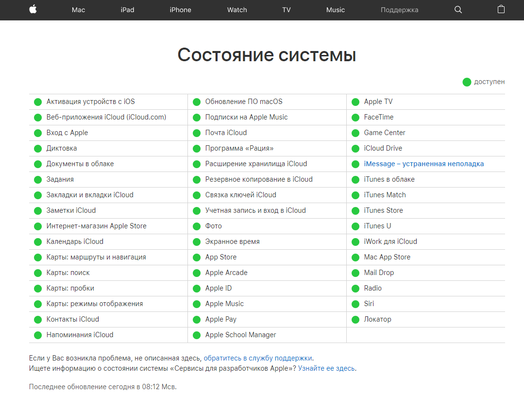524x396 pixels.
Task: Click green dot beside Apple Arcade
Action: tap(197, 273)
